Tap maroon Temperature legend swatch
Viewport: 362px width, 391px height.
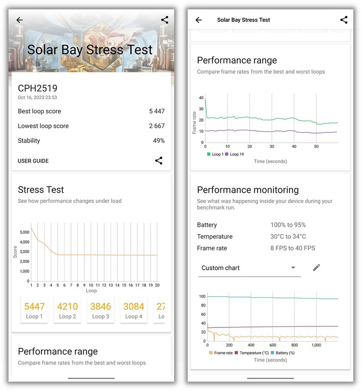click(x=236, y=353)
